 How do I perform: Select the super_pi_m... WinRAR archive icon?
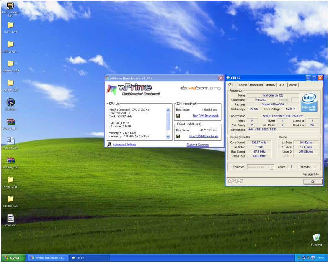[x=10, y=125]
